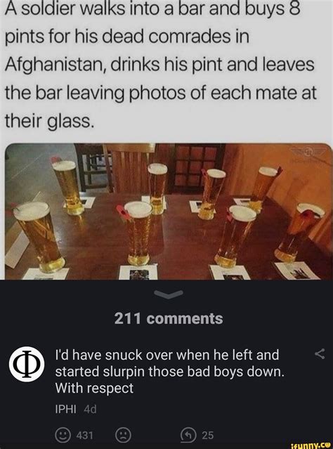
Task: Click the ifunny.co watermark logo
Action: pyautogui.click(x=311, y=445)
